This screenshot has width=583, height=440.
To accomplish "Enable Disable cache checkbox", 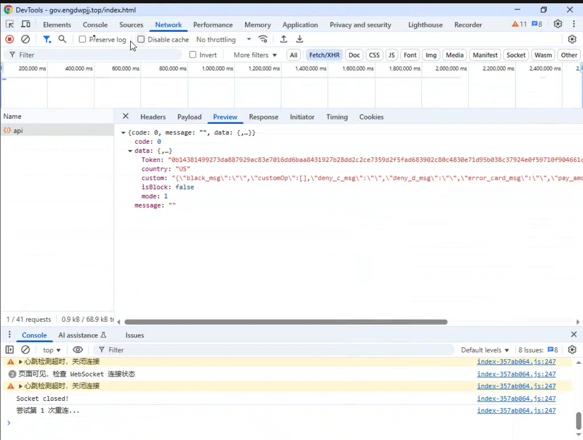I will click(141, 39).
